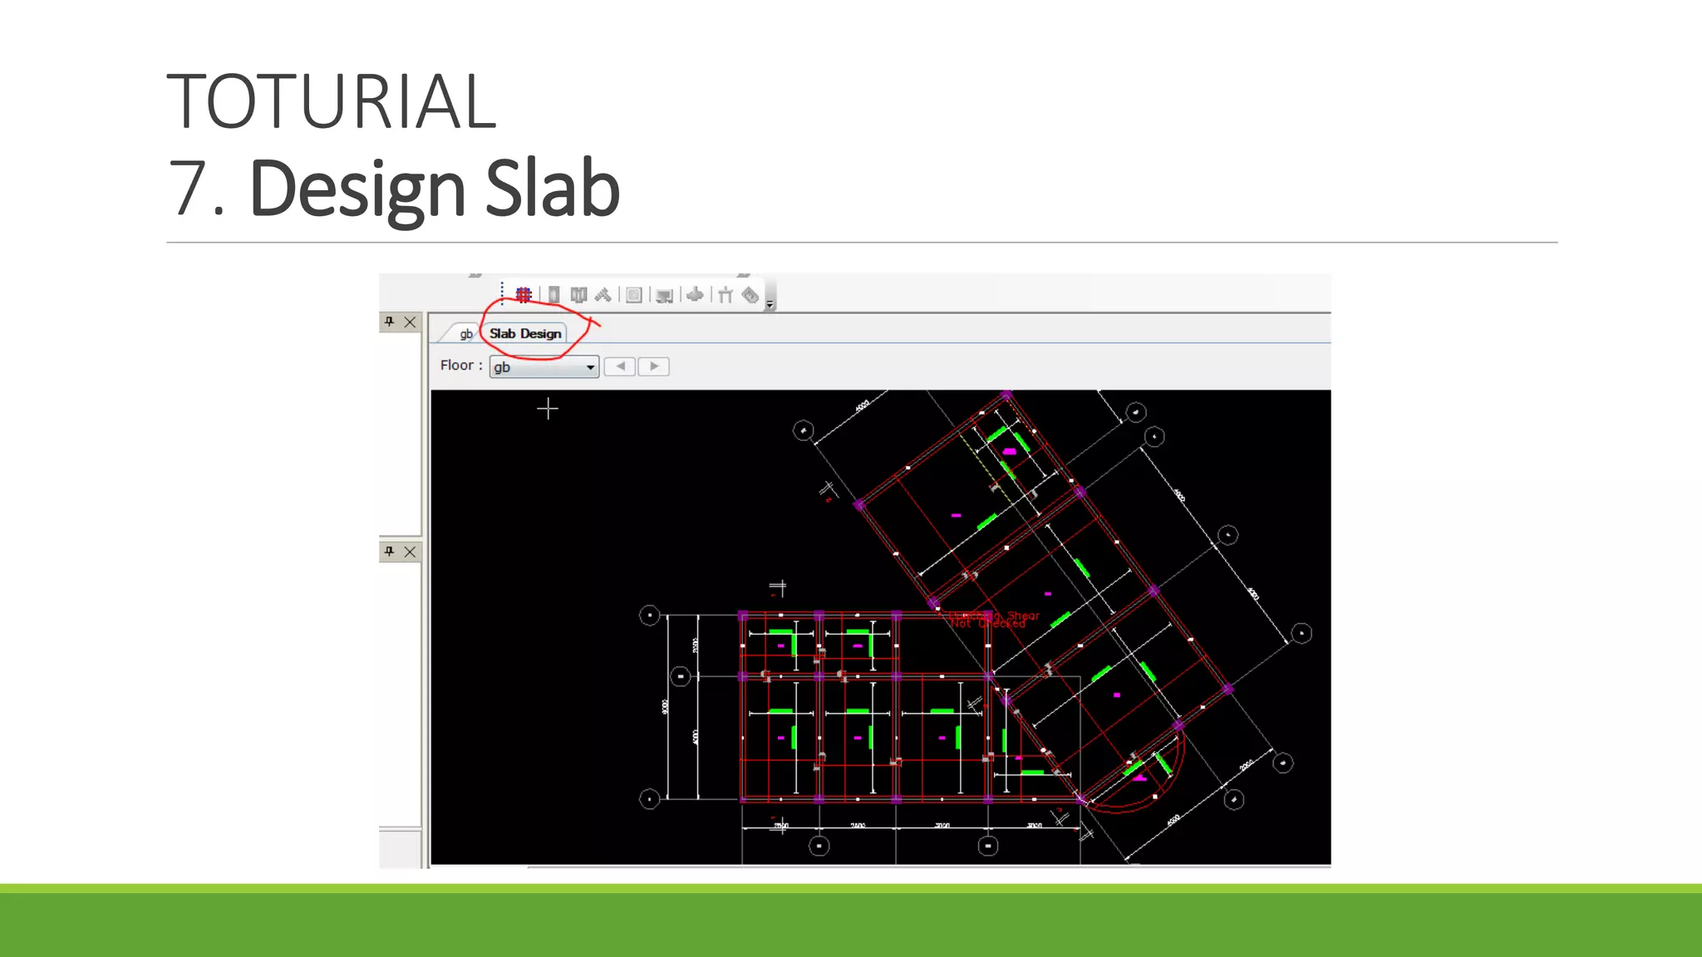Pin the upper left docked panel
Viewport: 1702px width, 957px height.
coord(389,321)
